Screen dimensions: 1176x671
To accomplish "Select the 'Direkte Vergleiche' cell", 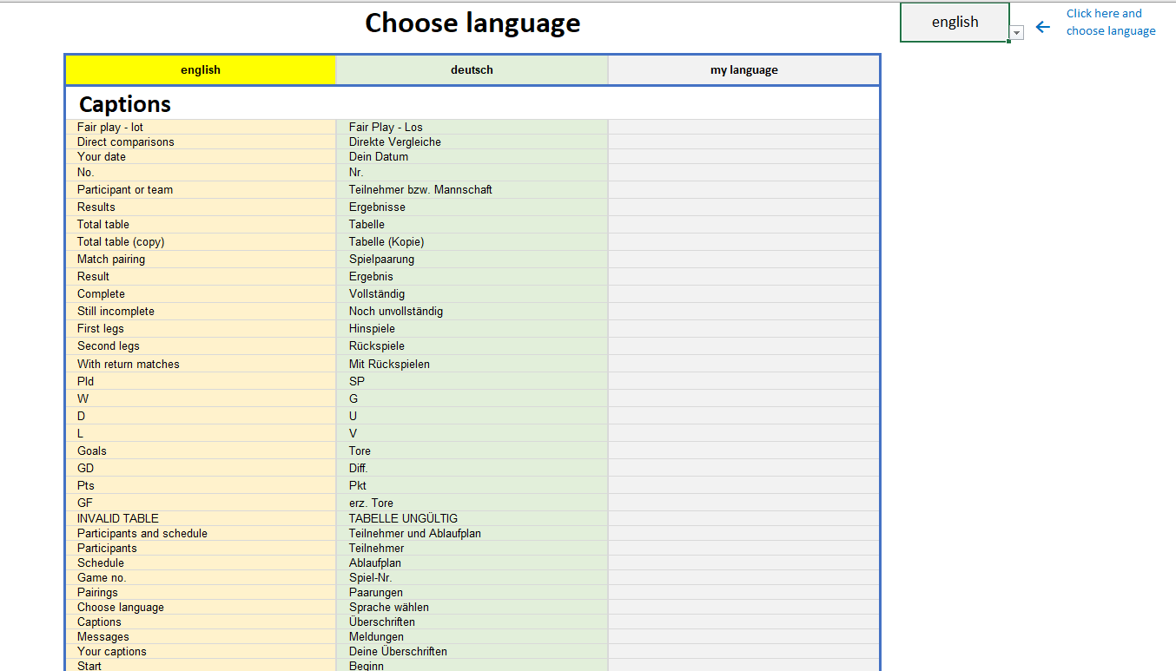I will coord(472,141).
